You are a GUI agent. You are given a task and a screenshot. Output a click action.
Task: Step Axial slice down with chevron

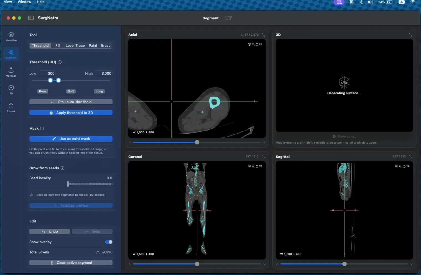pos(264,142)
